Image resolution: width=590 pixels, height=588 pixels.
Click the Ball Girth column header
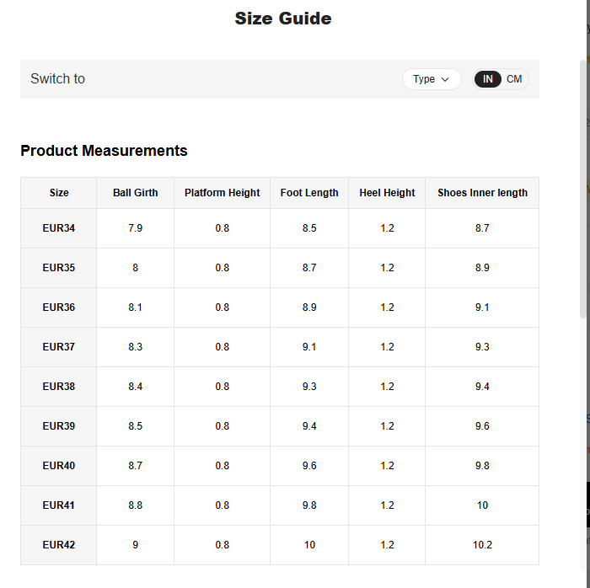coord(135,193)
